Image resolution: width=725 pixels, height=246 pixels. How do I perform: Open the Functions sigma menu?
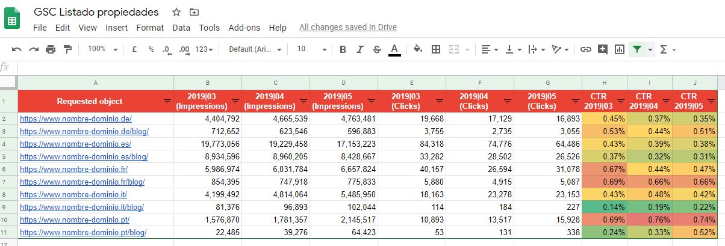point(667,49)
